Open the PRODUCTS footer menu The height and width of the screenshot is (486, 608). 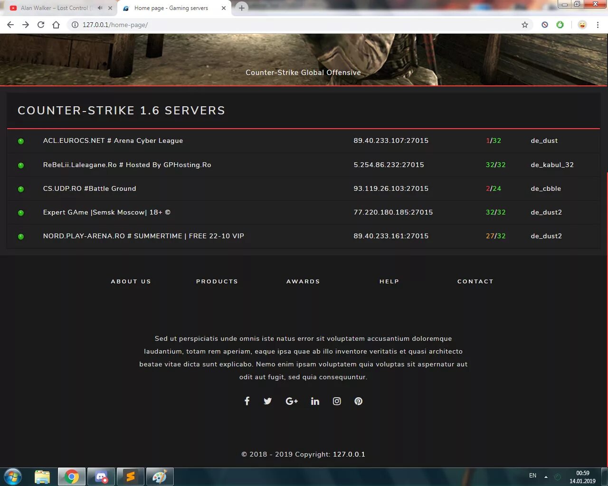(x=217, y=281)
